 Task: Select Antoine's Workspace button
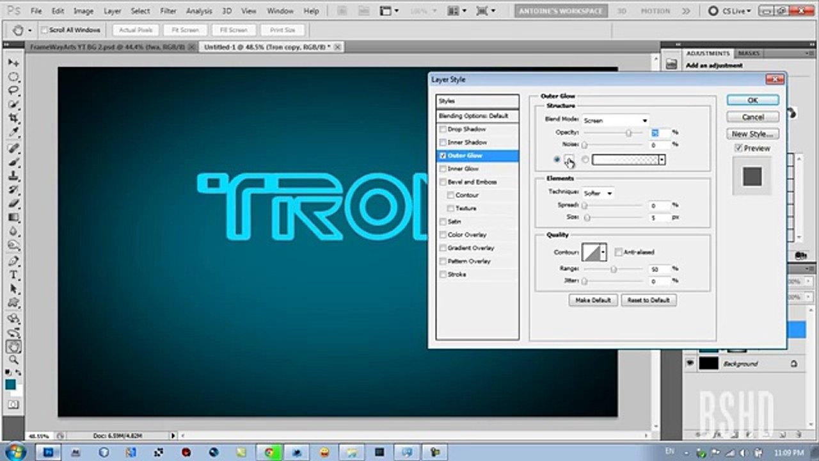[x=561, y=11]
